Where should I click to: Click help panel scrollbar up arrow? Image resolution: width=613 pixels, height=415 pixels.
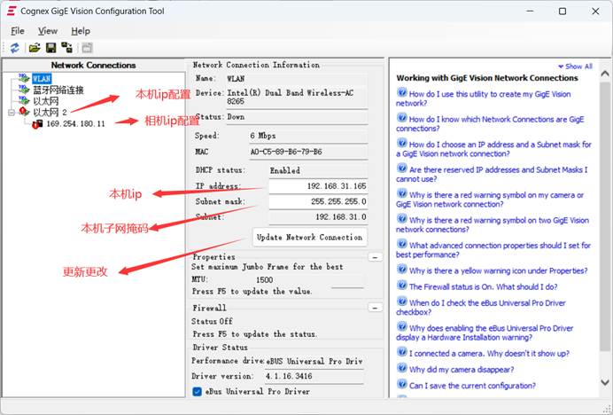coord(605,74)
